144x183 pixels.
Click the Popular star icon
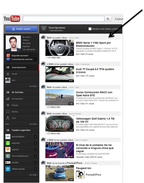pyautogui.click(x=8, y=105)
